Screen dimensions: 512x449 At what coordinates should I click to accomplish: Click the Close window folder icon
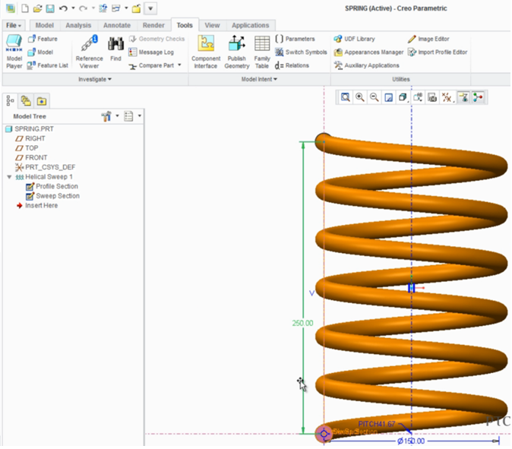[x=136, y=8]
